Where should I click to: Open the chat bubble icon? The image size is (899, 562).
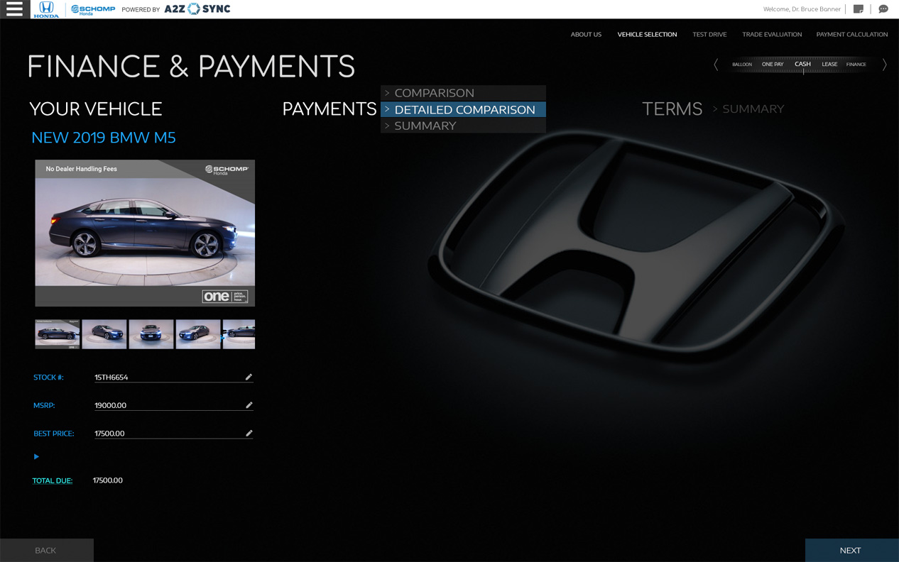(x=883, y=9)
